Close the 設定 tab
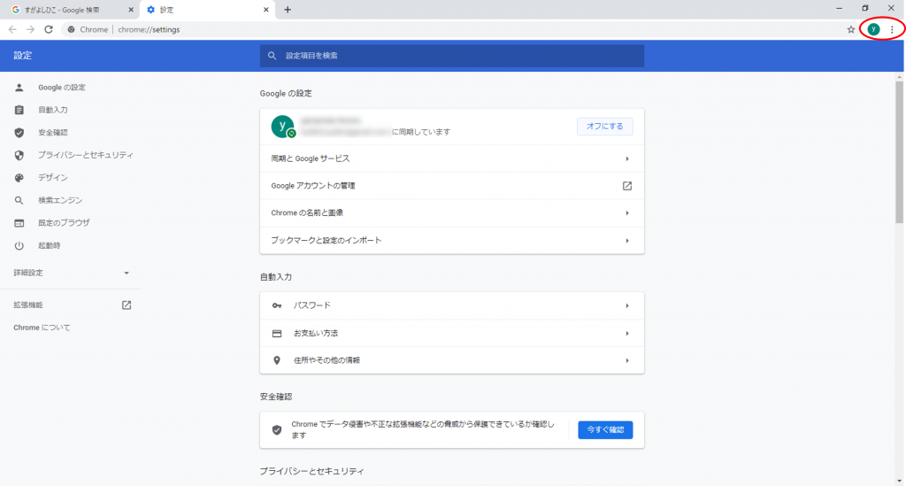Screen dimensions: 906x486 (x=265, y=10)
